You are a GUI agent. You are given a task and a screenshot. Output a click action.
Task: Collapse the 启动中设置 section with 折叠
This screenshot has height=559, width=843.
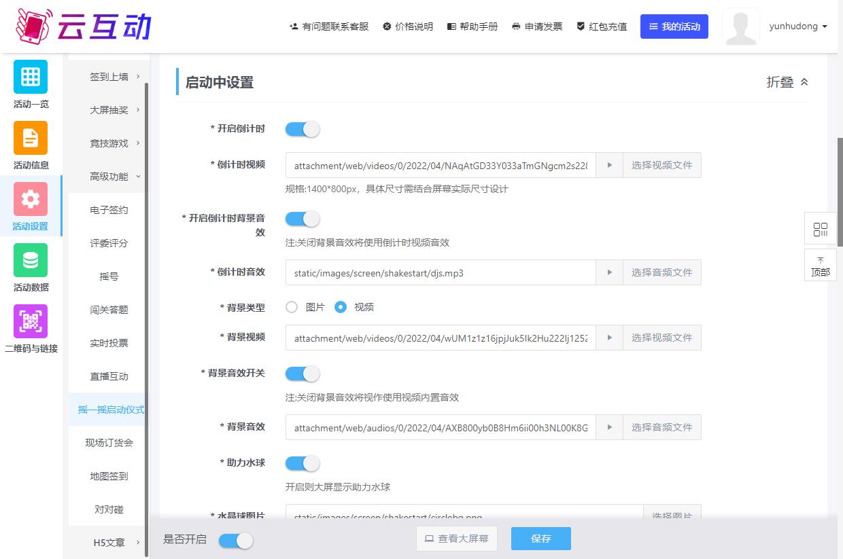click(x=787, y=82)
